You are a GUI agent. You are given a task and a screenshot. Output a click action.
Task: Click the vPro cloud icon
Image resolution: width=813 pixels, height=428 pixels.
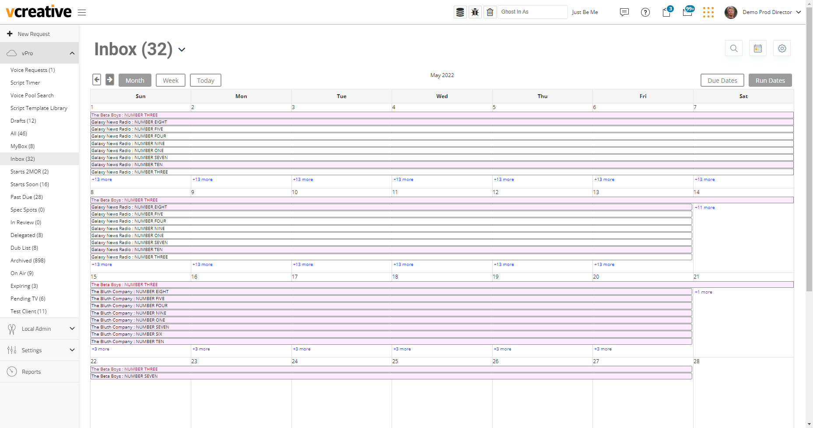(12, 53)
